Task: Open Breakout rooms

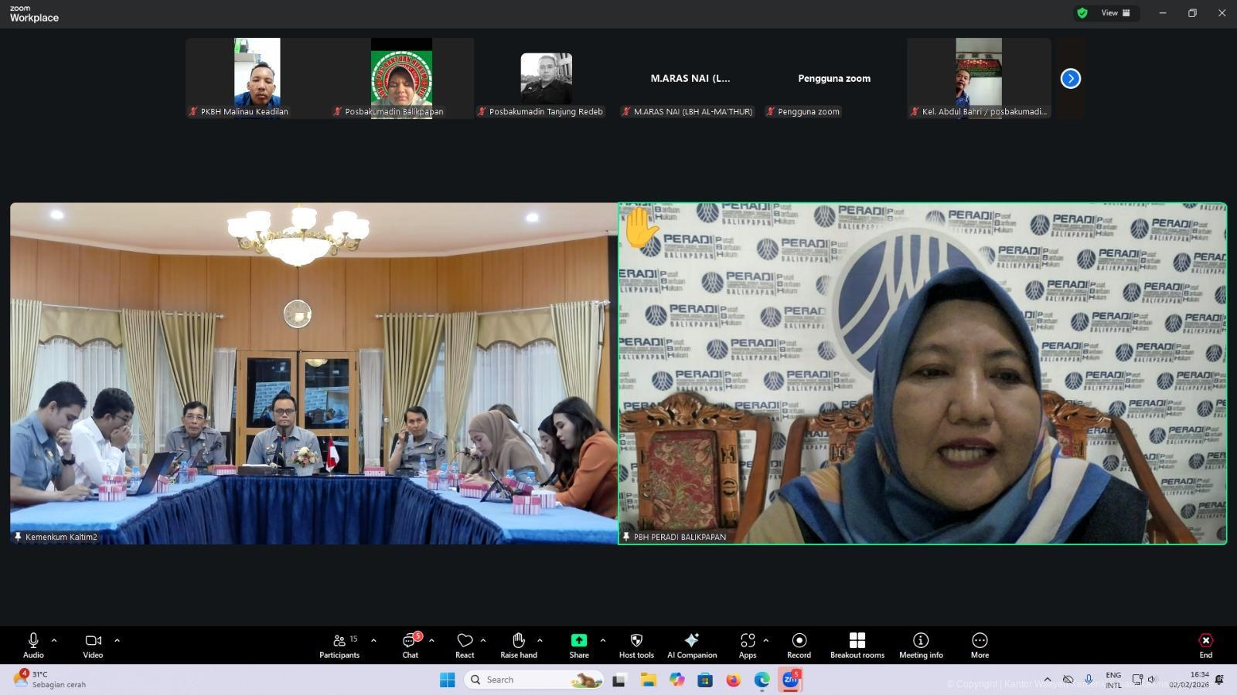Action: 857,646
